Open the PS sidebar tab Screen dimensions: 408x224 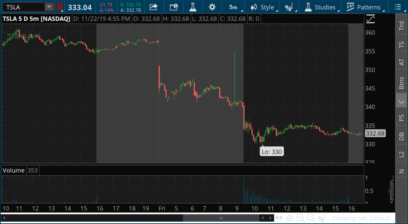pos(402,118)
